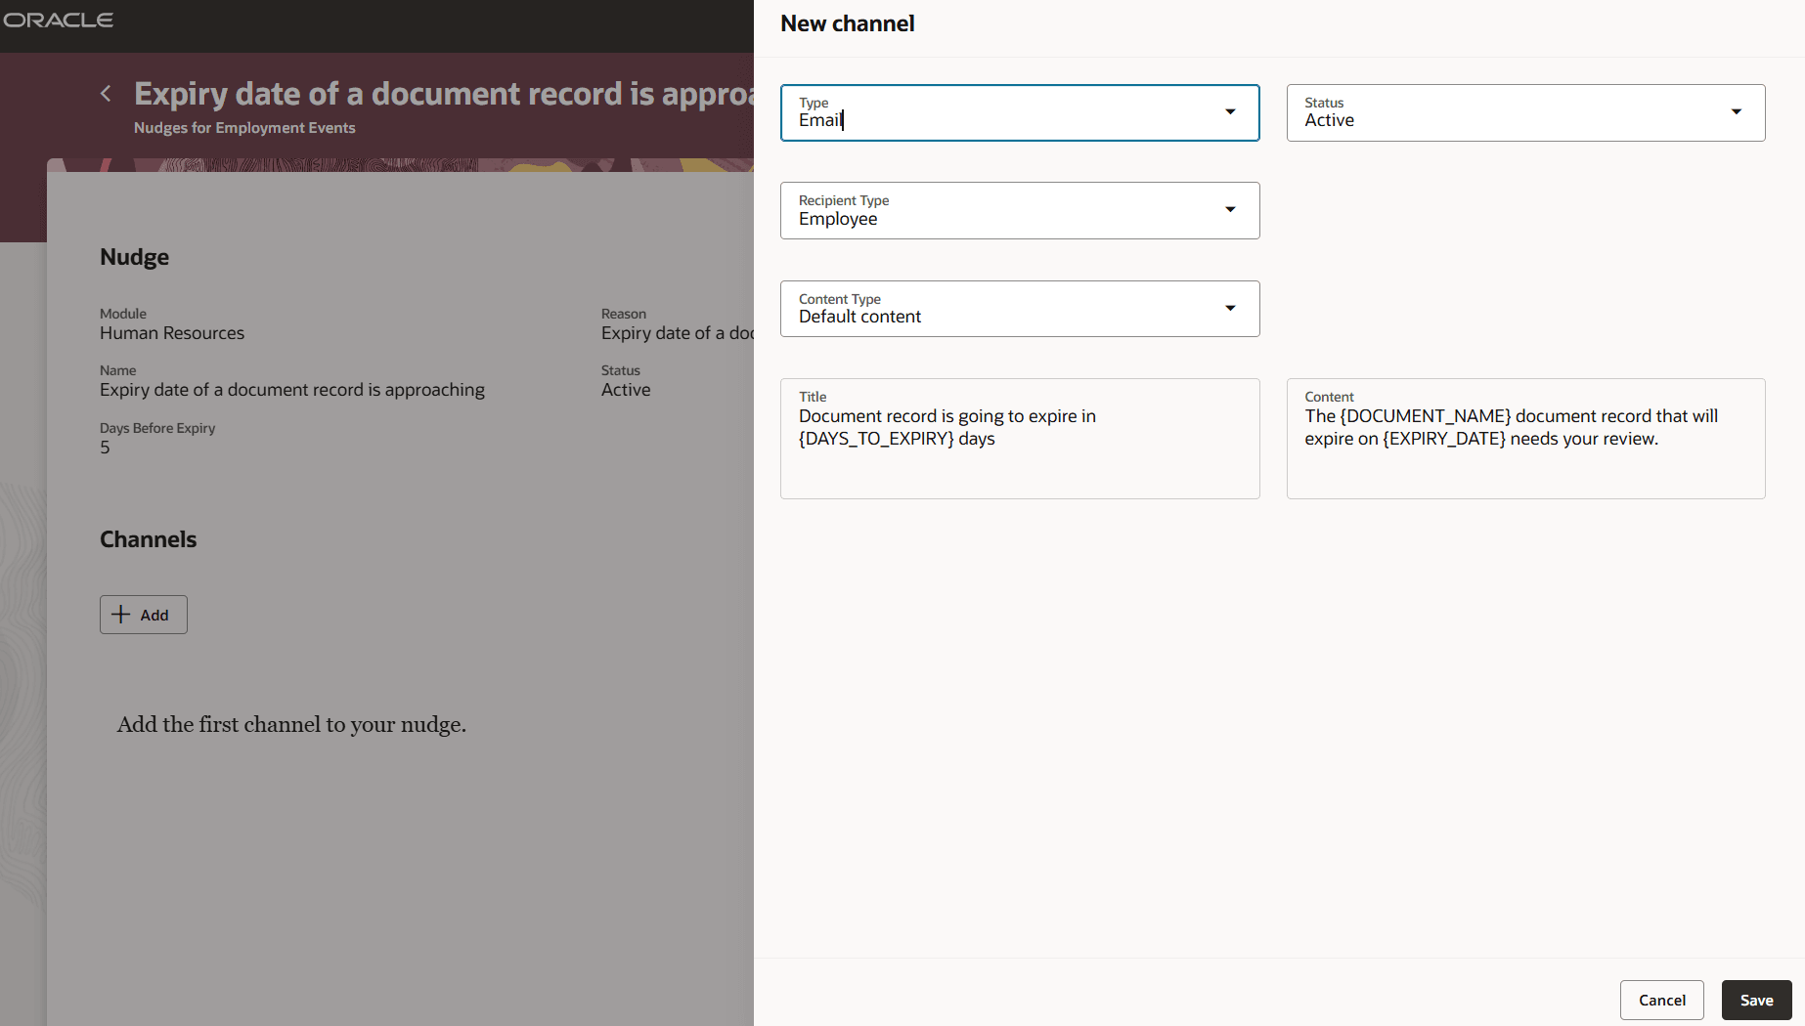Click the Name value about document record expiry

tap(292, 390)
